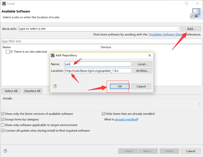203x157 pixels.
Task: Click the info icon beside no site selected
Action: click(11, 52)
